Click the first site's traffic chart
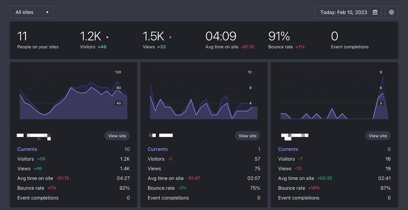 (73, 102)
